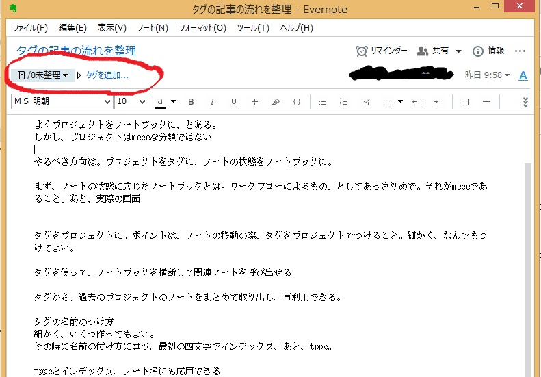Activate the highlighter tool
This screenshot has height=377, width=541.
pyautogui.click(x=276, y=102)
